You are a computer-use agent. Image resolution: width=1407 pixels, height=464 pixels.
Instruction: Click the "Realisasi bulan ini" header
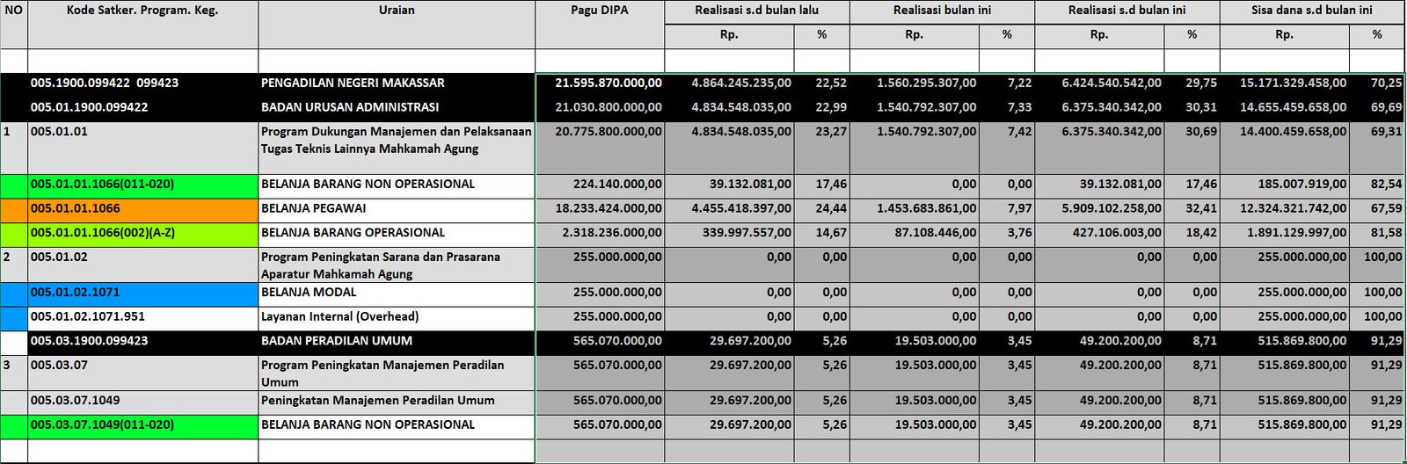[942, 11]
